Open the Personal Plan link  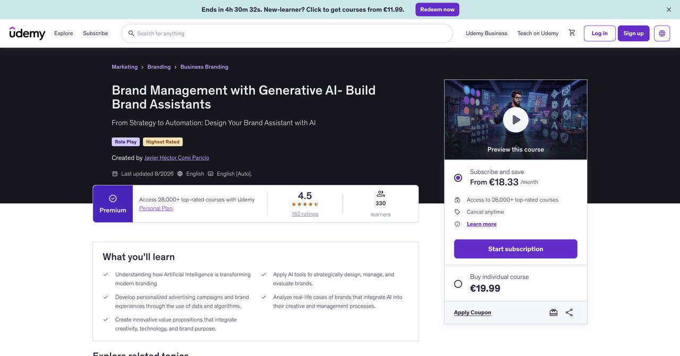click(x=156, y=208)
